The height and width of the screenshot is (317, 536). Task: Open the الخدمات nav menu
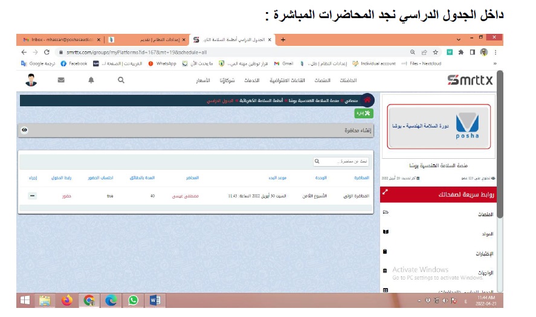tap(252, 80)
